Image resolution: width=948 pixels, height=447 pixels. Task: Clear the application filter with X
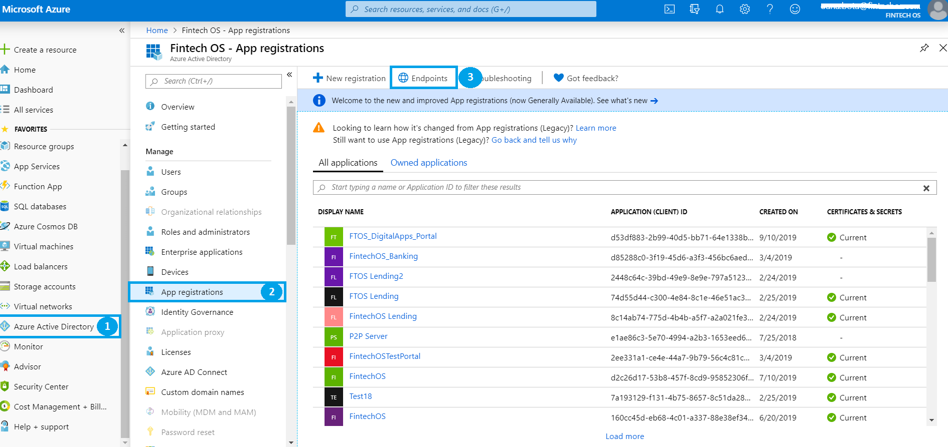tap(926, 188)
